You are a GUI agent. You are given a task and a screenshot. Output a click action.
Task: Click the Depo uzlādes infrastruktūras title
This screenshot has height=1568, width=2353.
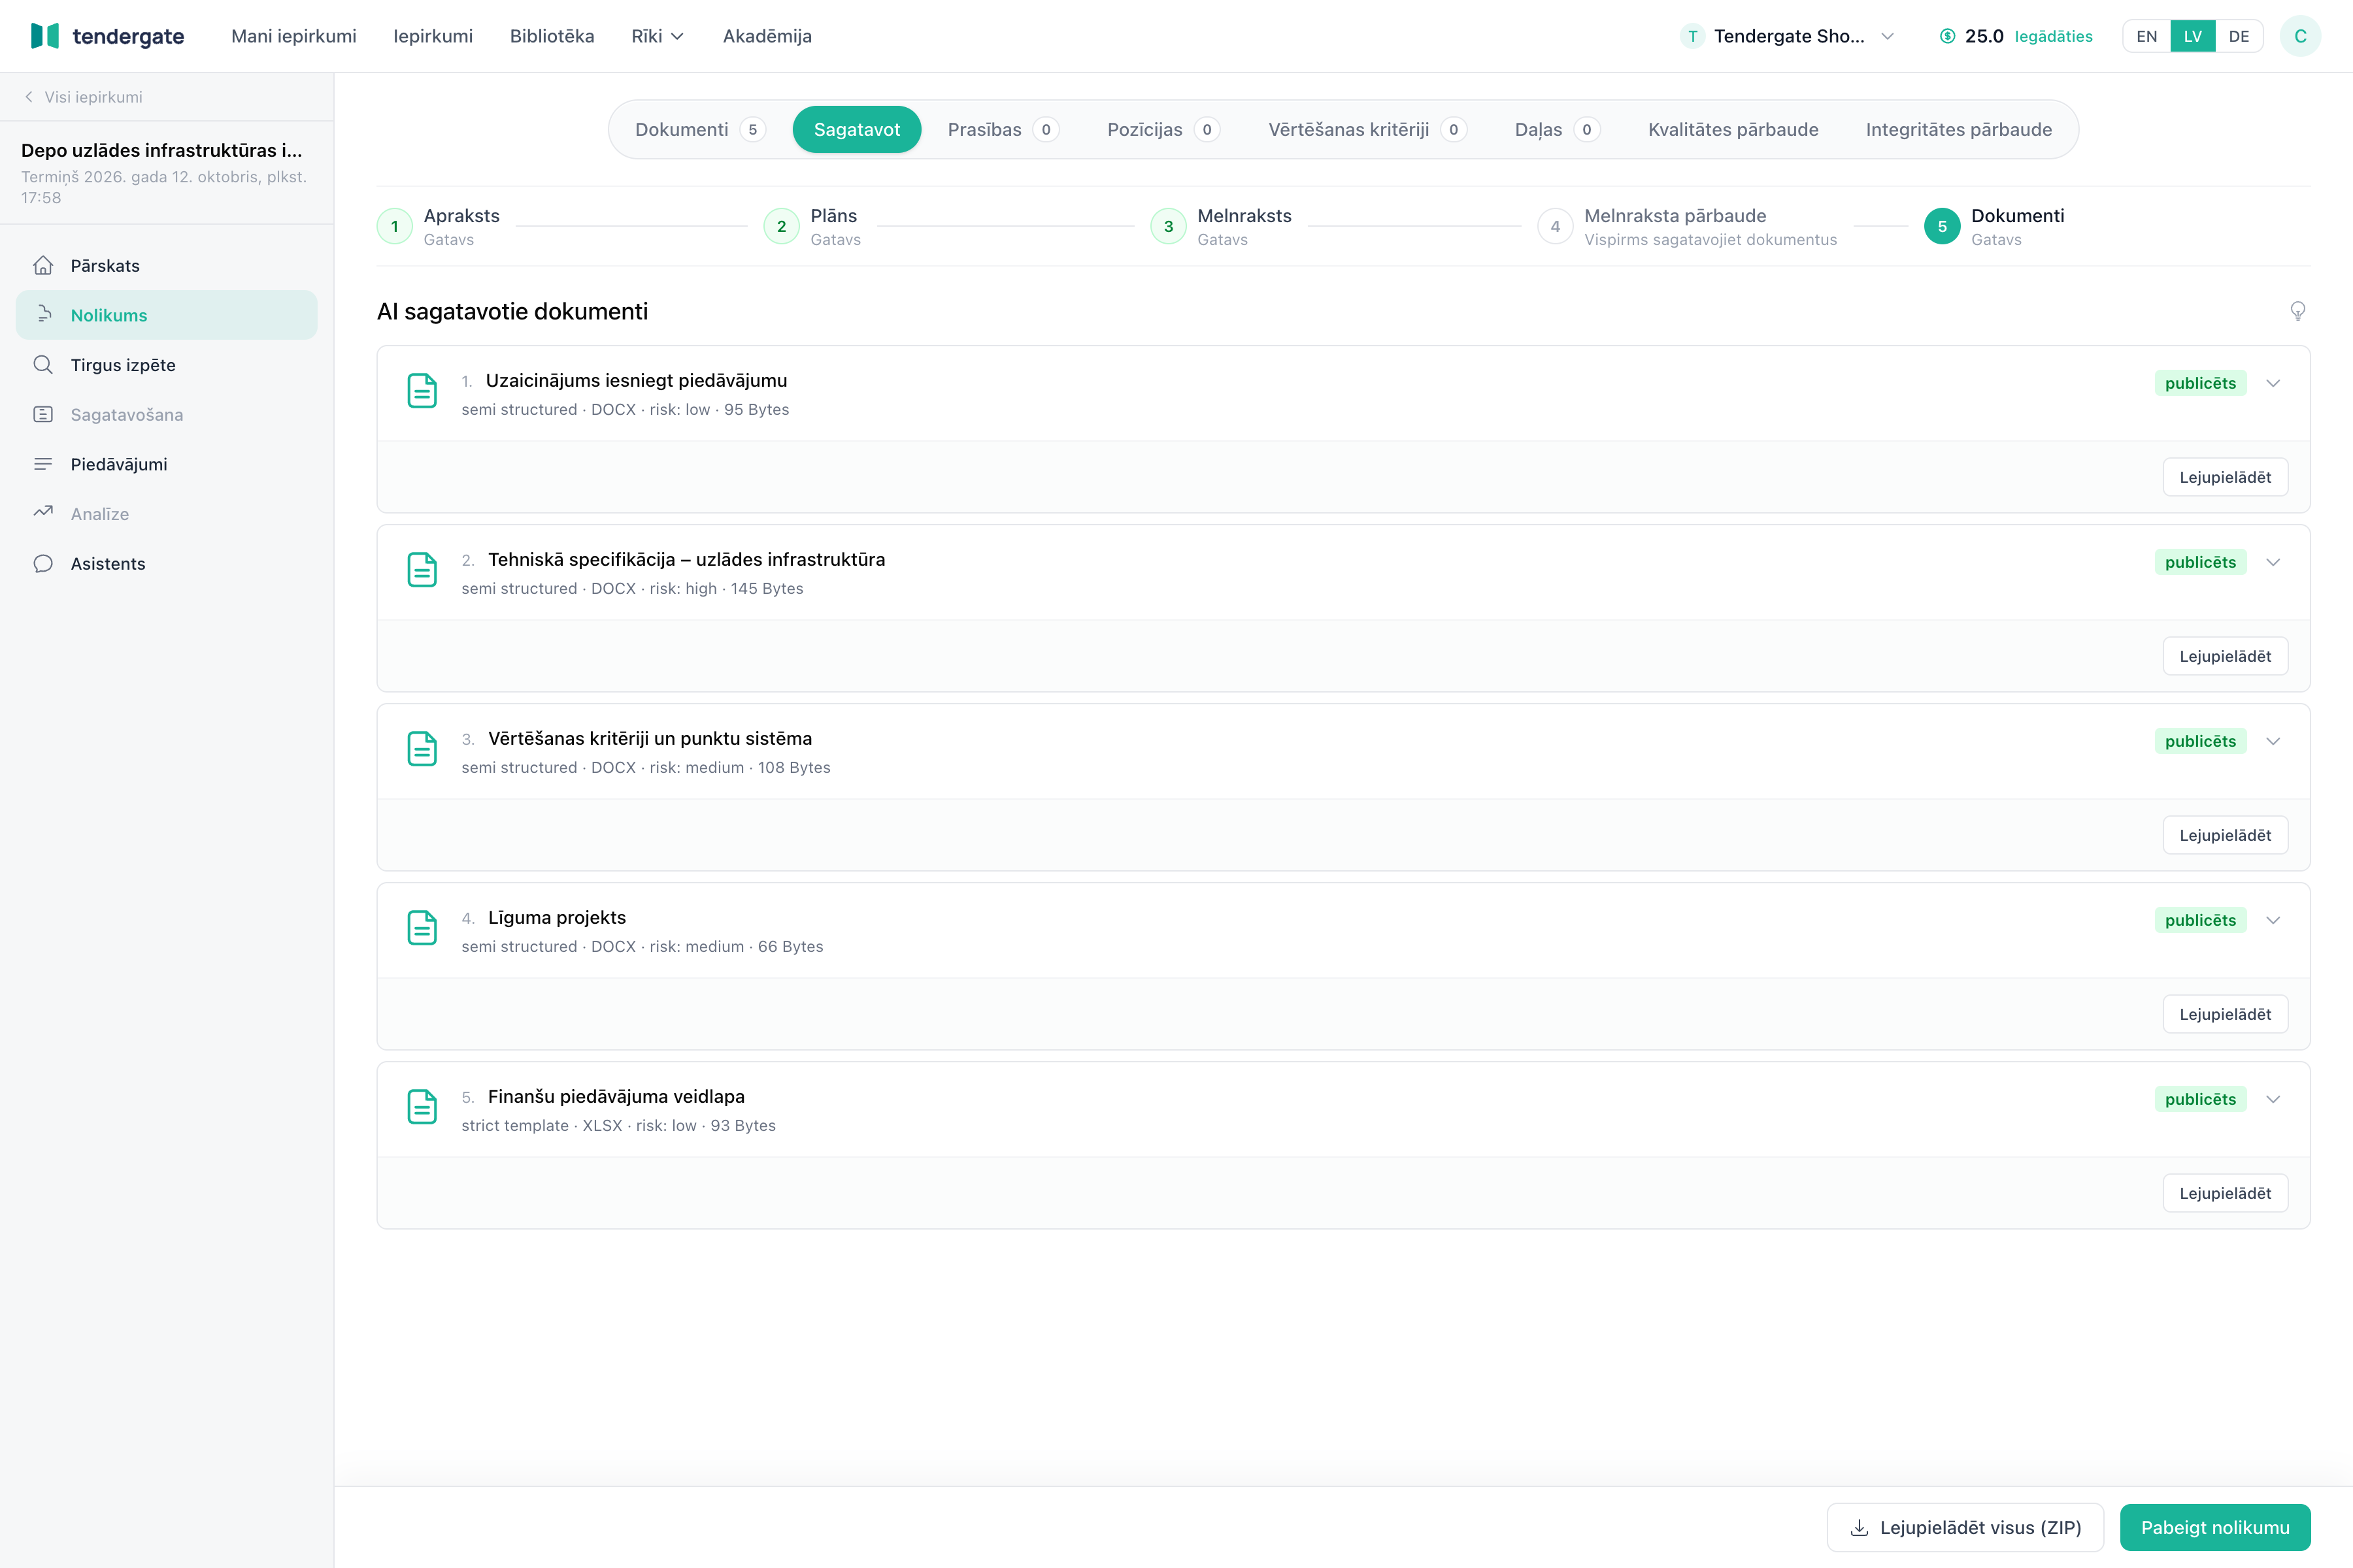(161, 150)
